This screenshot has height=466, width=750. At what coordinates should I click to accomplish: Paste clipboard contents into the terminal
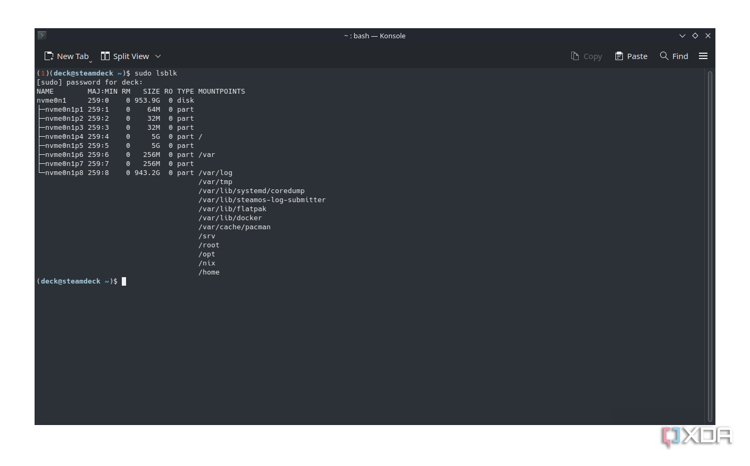(x=631, y=56)
